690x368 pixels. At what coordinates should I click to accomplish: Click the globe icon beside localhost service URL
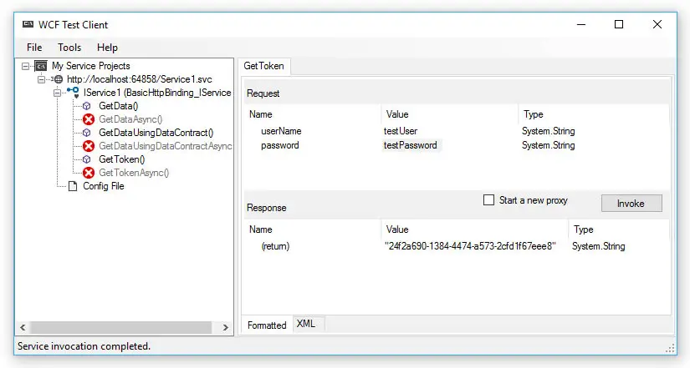click(58, 79)
